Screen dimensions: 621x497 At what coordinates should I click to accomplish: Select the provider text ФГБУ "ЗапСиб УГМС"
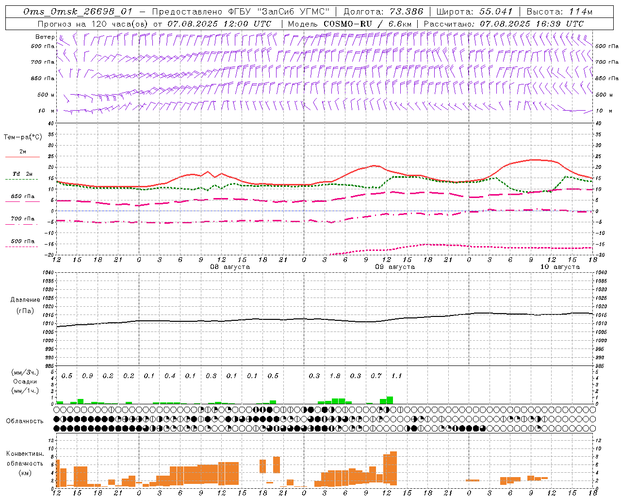pos(278,12)
